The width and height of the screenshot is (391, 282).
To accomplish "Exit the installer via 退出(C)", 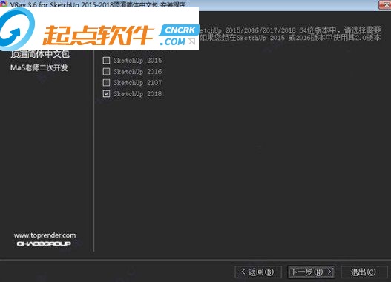I will [364, 272].
